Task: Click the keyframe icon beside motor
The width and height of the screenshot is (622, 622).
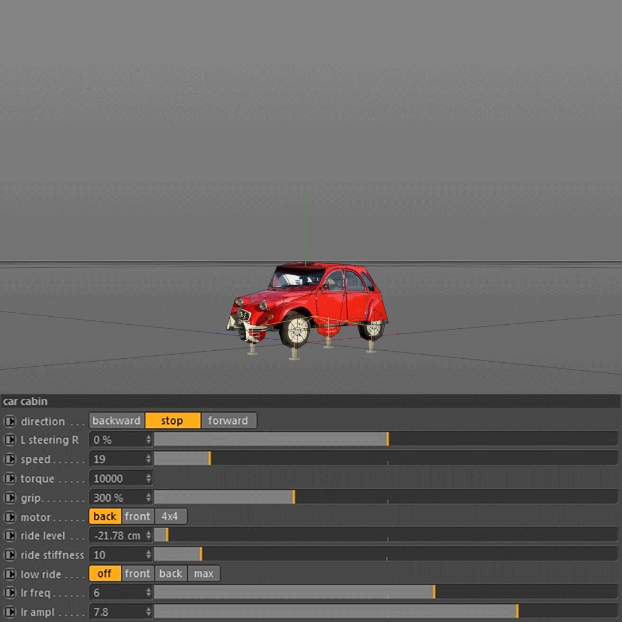Action: (10, 517)
